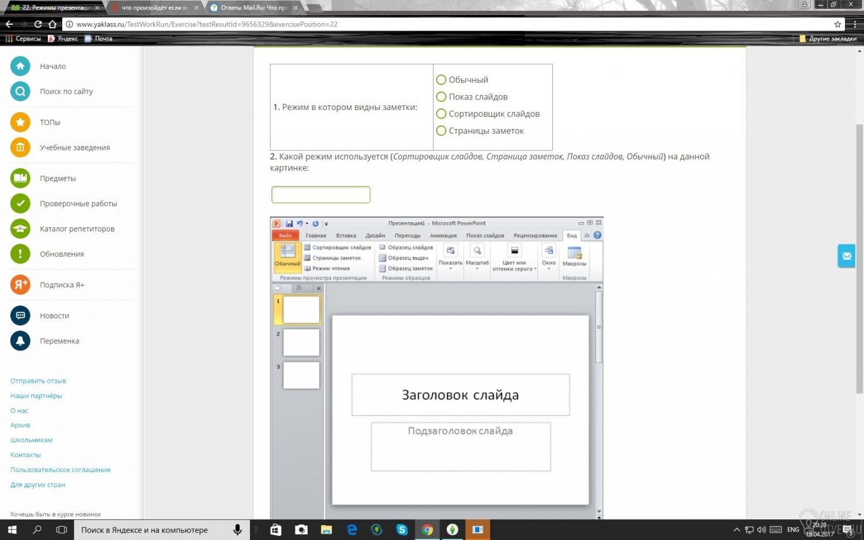Viewport: 864px width, 540px height.
Task: Show hidden system tray icons chevron
Action: tap(736, 530)
